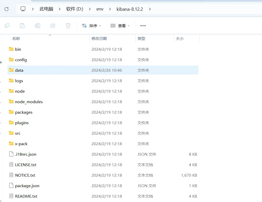The width and height of the screenshot is (262, 202).
Task: Click the src folder icon
Action: coord(11,133)
